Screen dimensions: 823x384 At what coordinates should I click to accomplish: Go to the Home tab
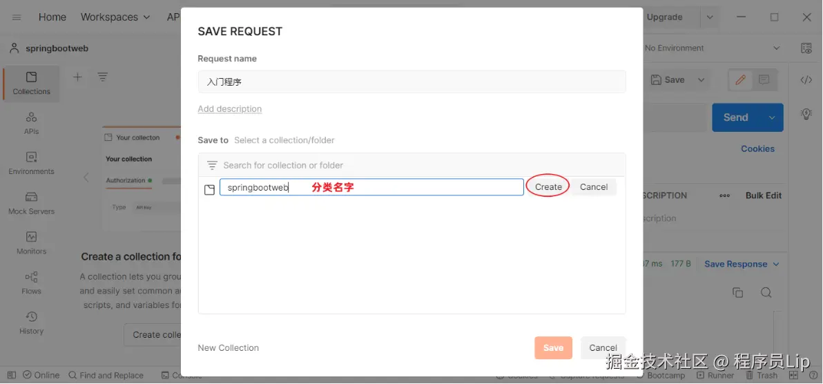point(52,17)
